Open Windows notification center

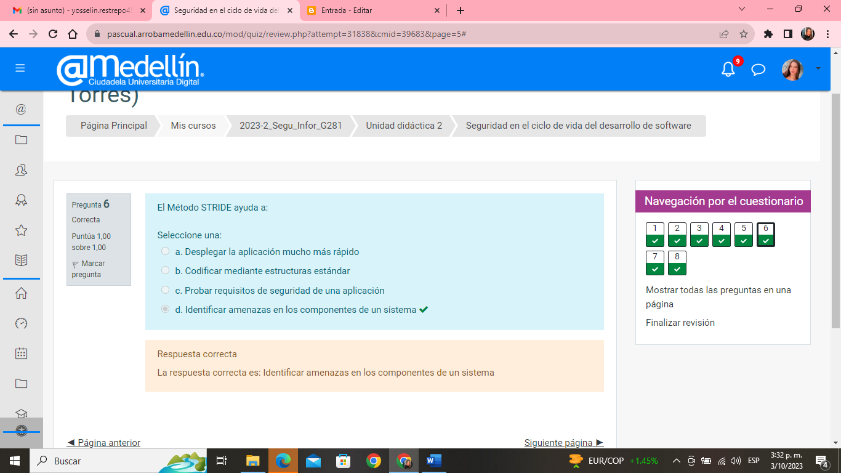(822, 461)
